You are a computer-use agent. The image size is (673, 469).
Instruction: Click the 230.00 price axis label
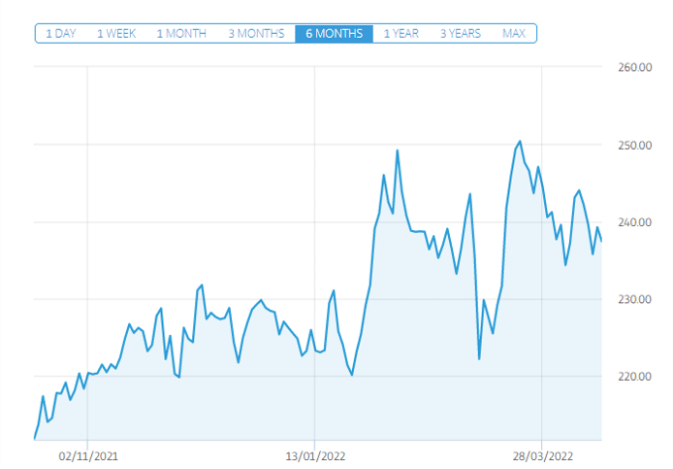click(631, 299)
